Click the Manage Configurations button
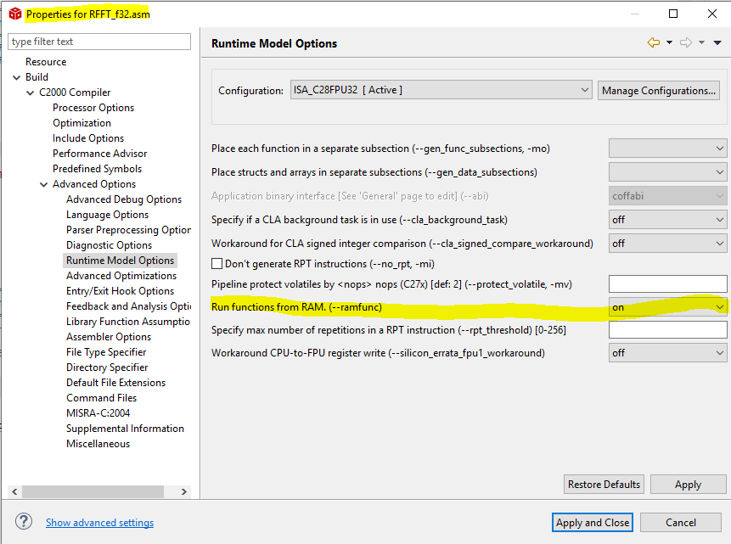Screen dimensions: 731x544 (659, 90)
